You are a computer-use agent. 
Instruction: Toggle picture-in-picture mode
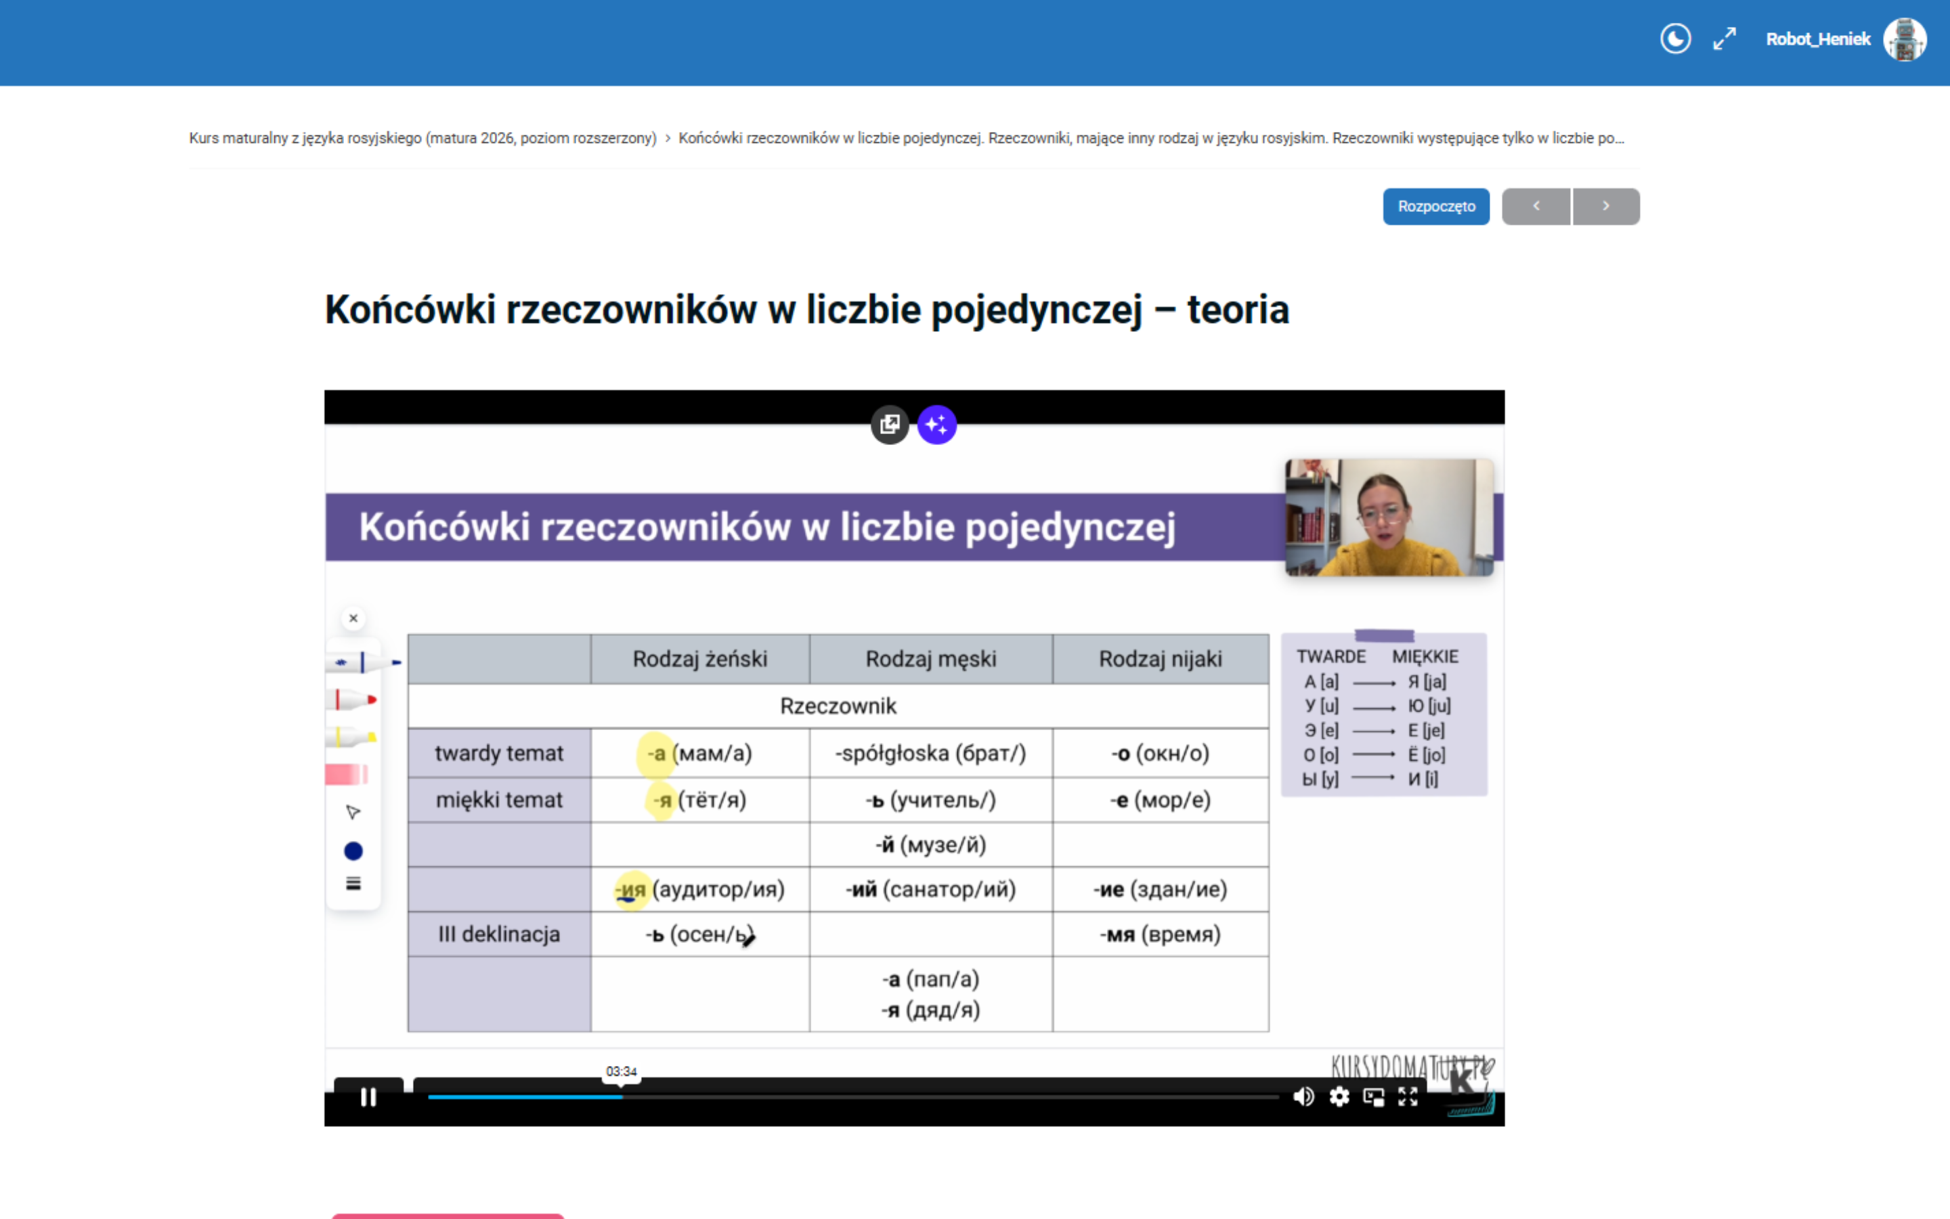[x=1373, y=1096]
